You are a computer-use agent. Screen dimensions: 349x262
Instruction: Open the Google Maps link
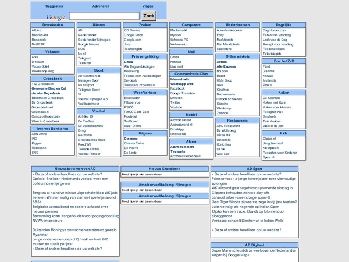[134, 35]
